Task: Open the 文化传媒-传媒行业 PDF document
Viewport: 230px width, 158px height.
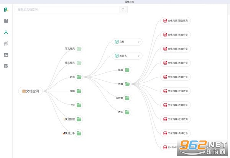Action: click(175, 133)
